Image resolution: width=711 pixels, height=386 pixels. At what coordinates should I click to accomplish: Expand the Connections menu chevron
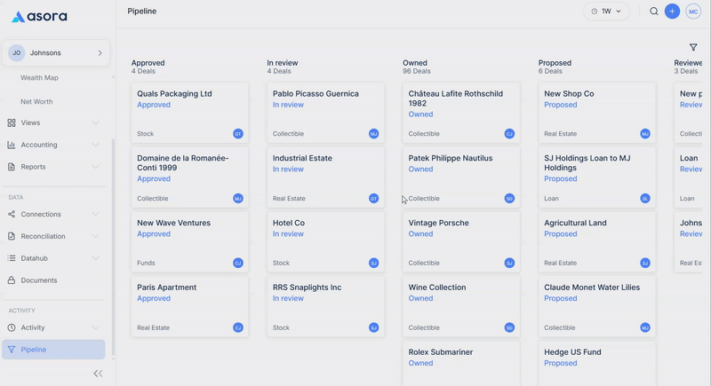pos(95,214)
